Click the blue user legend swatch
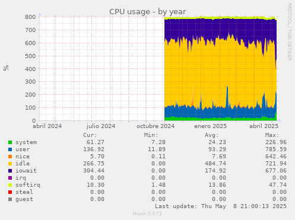The height and width of the screenshot is (220, 295). (10, 149)
